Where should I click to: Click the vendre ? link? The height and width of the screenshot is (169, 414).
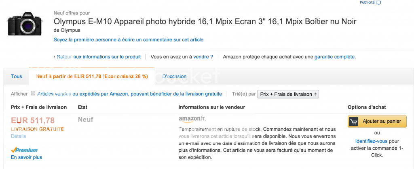coord(203,57)
